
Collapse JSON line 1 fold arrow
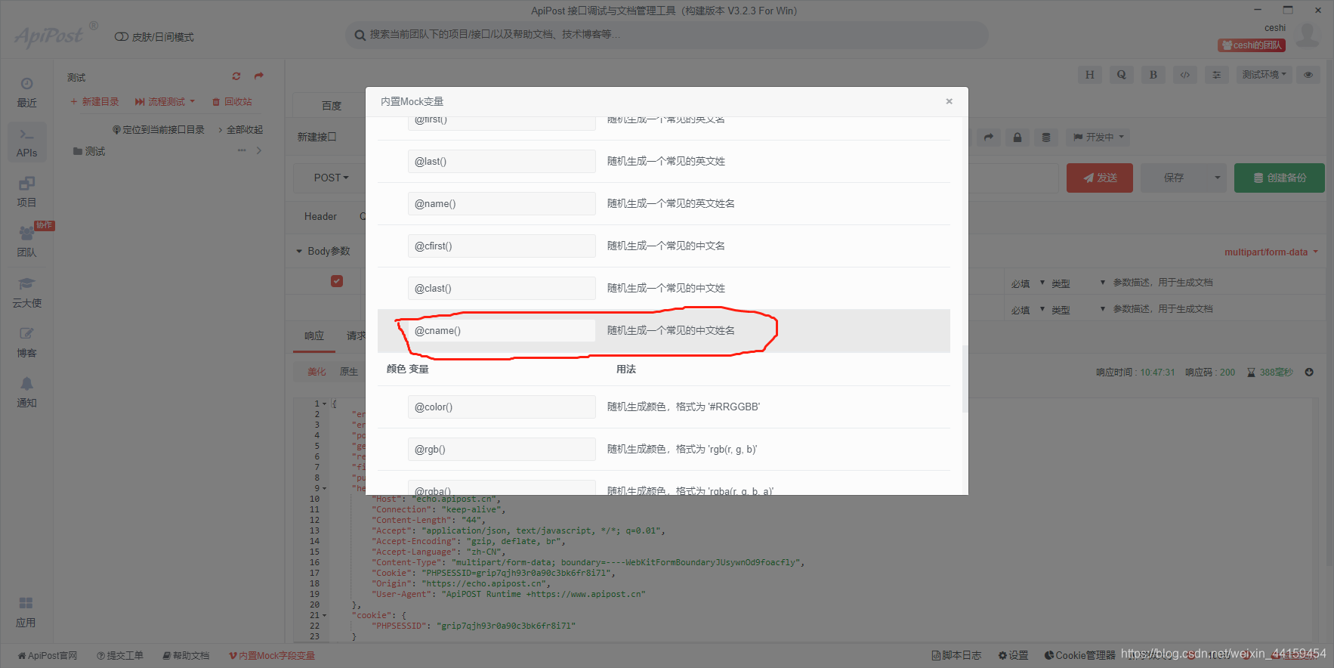pos(325,404)
